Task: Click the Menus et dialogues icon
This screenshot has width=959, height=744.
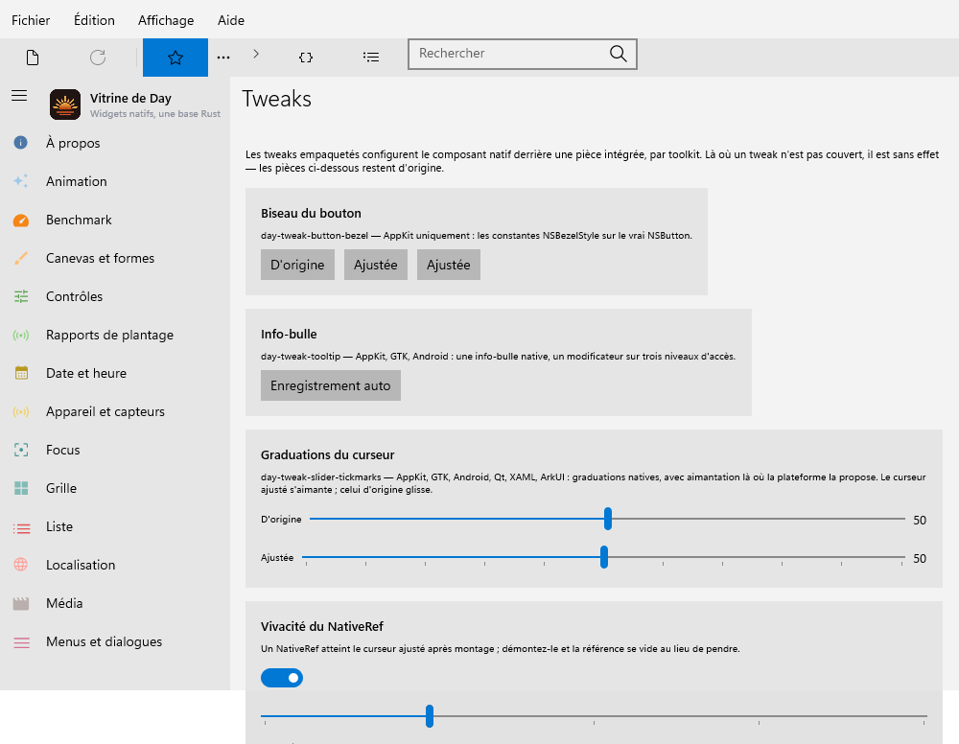Action: (x=21, y=642)
